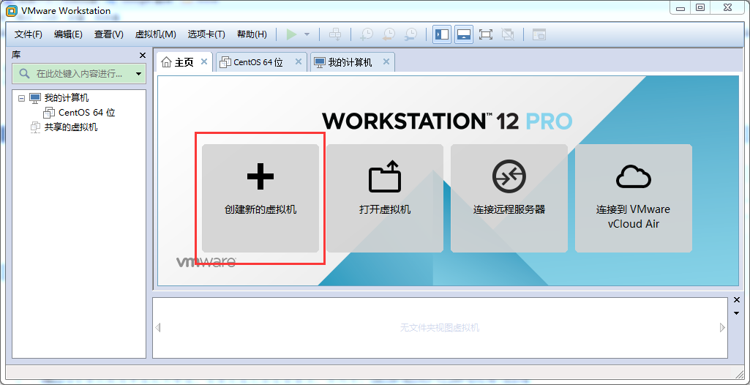The width and height of the screenshot is (750, 385).
Task: Toggle the library sidebar view icon
Action: (441, 34)
